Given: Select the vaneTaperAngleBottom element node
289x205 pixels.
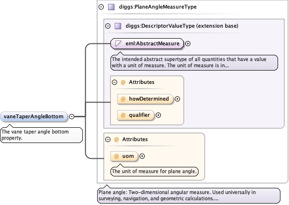Looking at the screenshot, I should tap(33, 116).
